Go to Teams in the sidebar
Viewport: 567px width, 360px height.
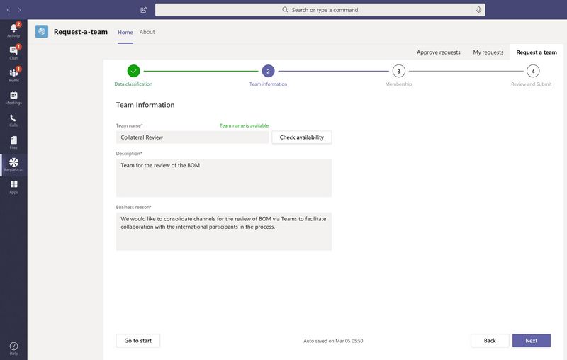click(13, 74)
